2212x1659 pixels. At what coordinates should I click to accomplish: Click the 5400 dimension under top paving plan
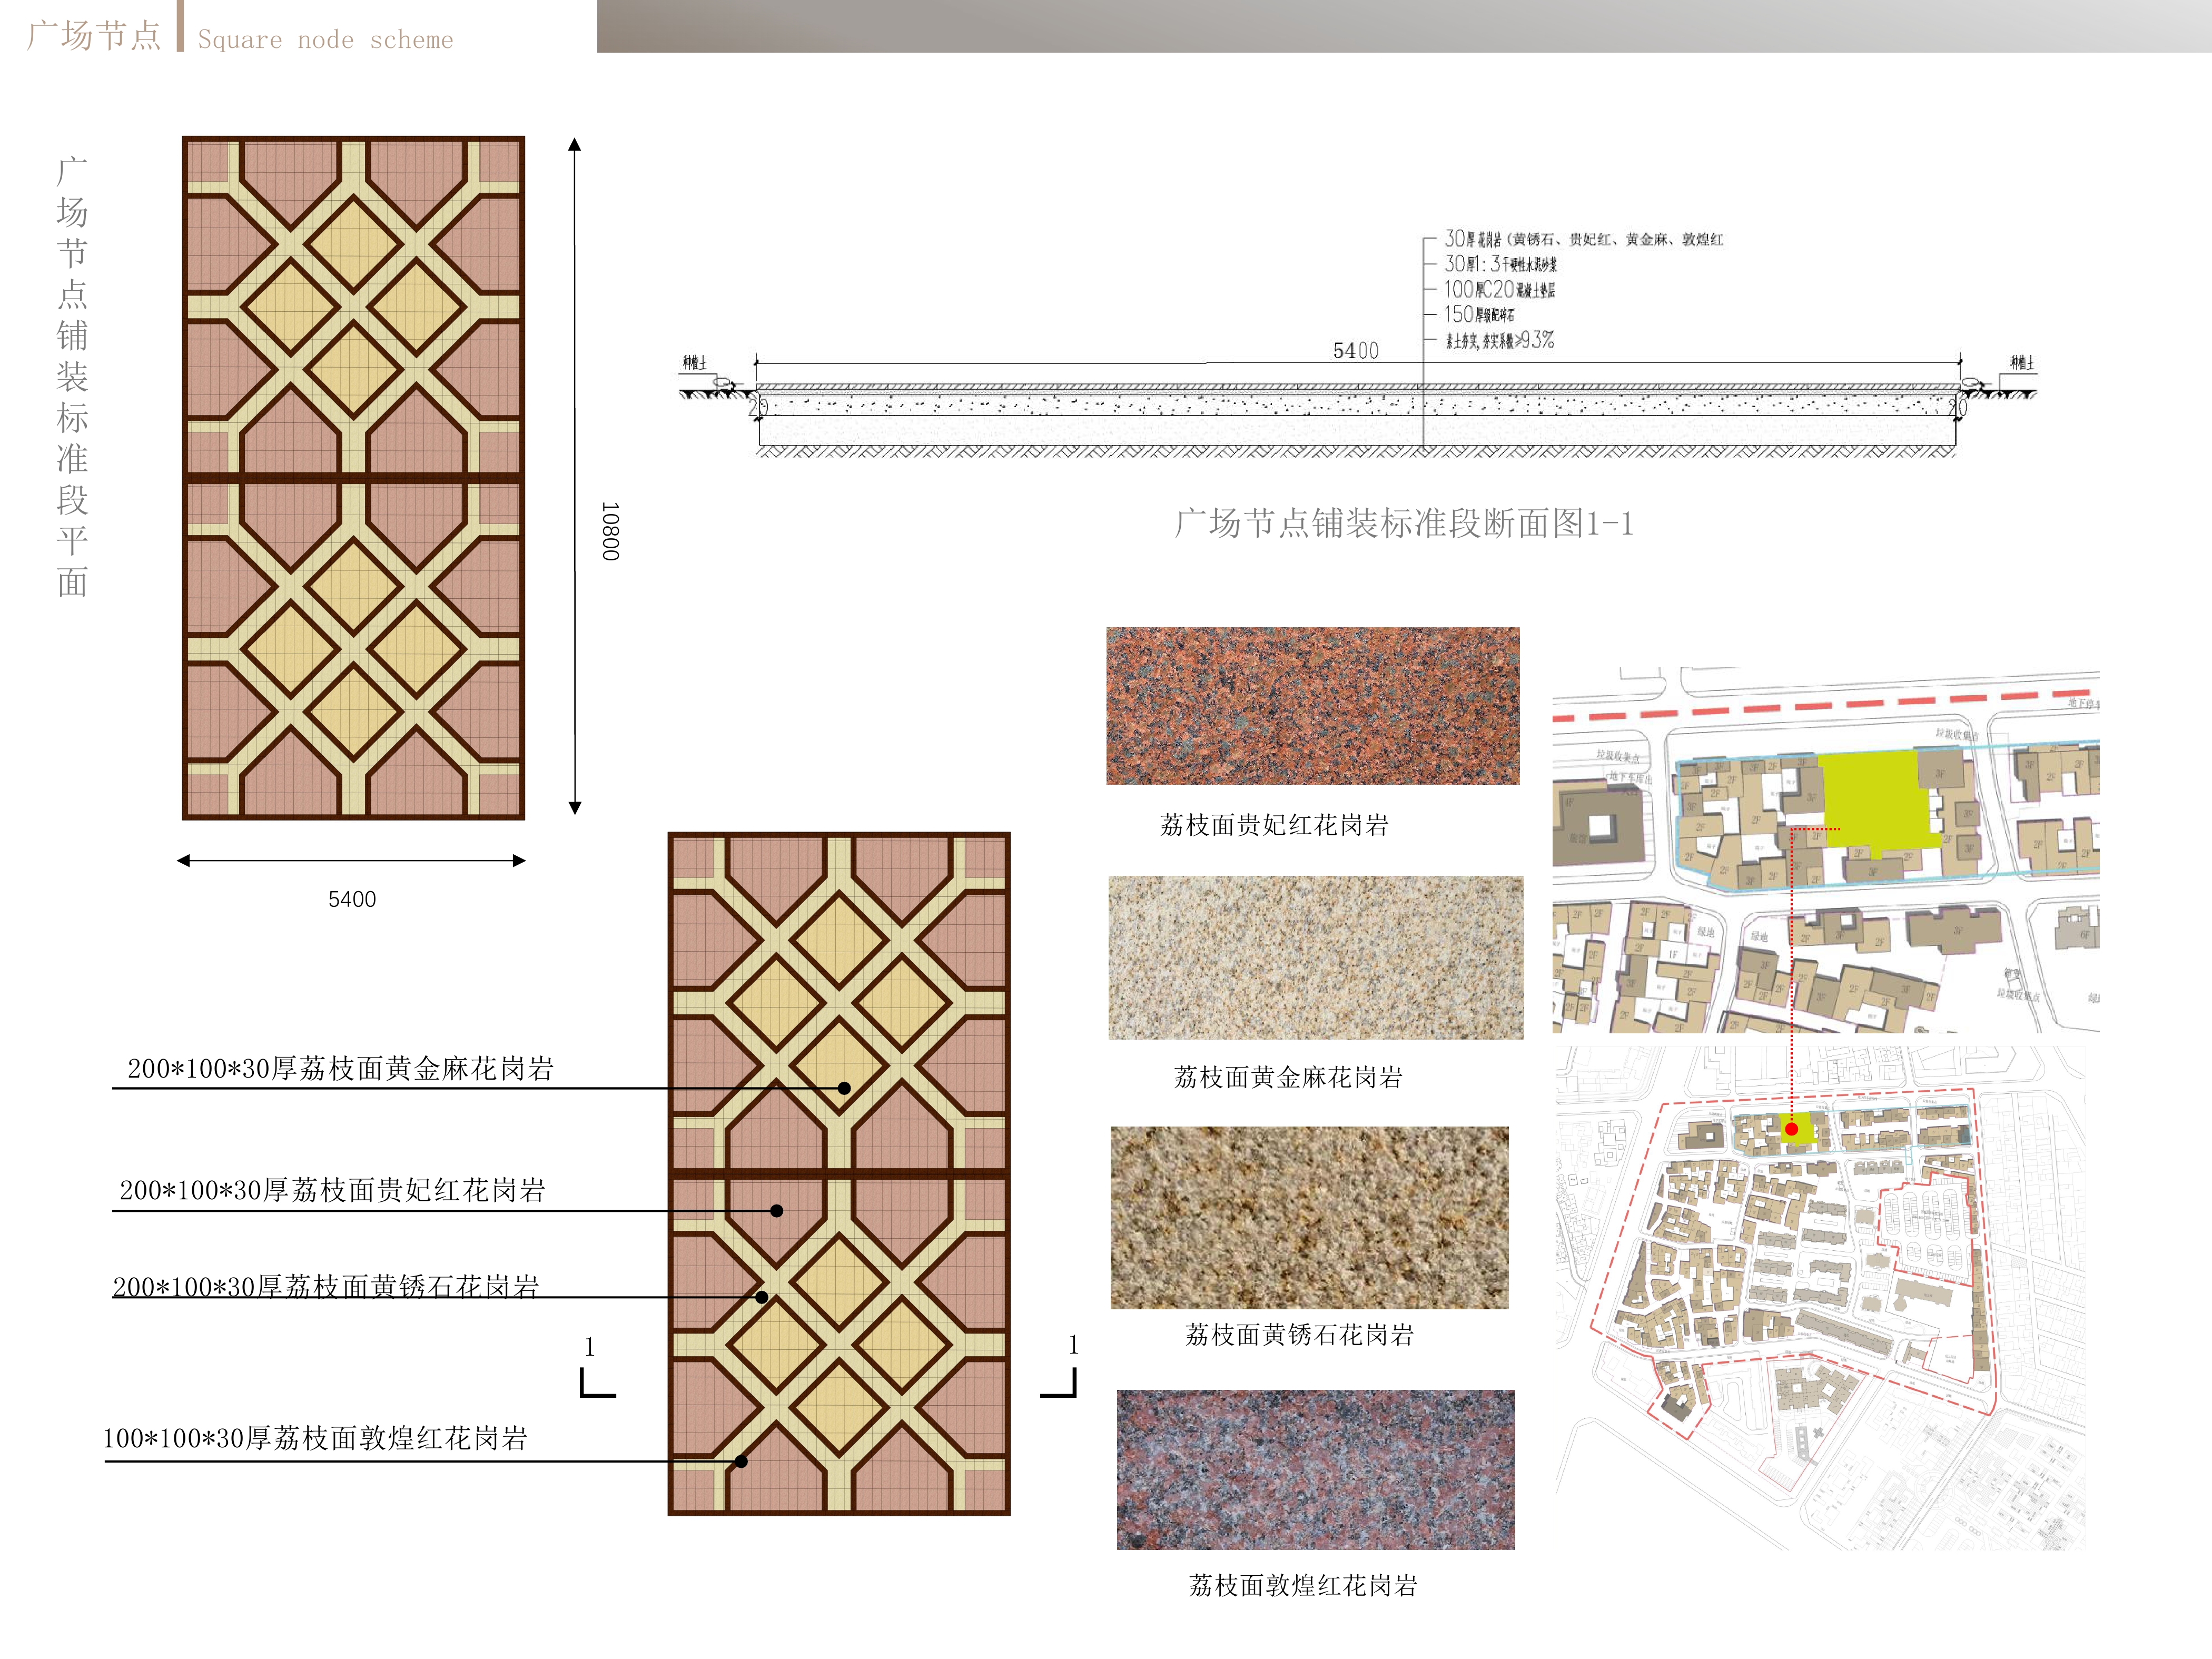(x=352, y=899)
